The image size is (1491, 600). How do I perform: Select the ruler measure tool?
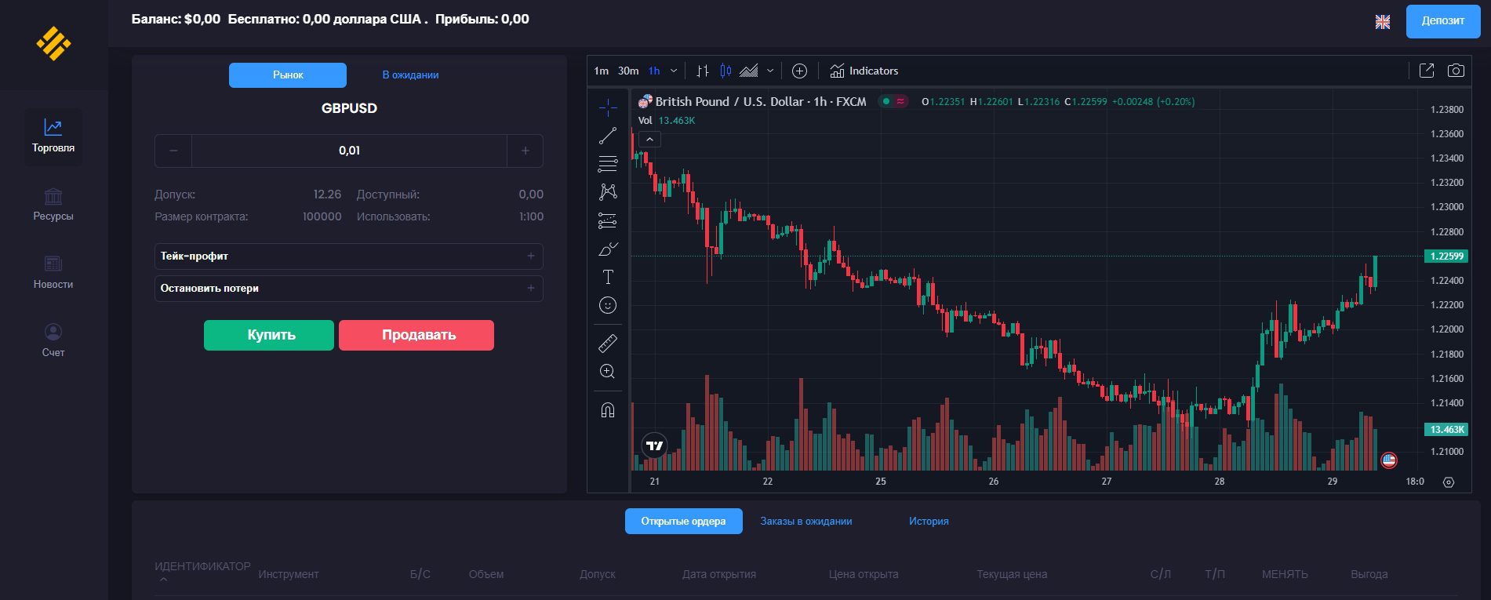[608, 343]
